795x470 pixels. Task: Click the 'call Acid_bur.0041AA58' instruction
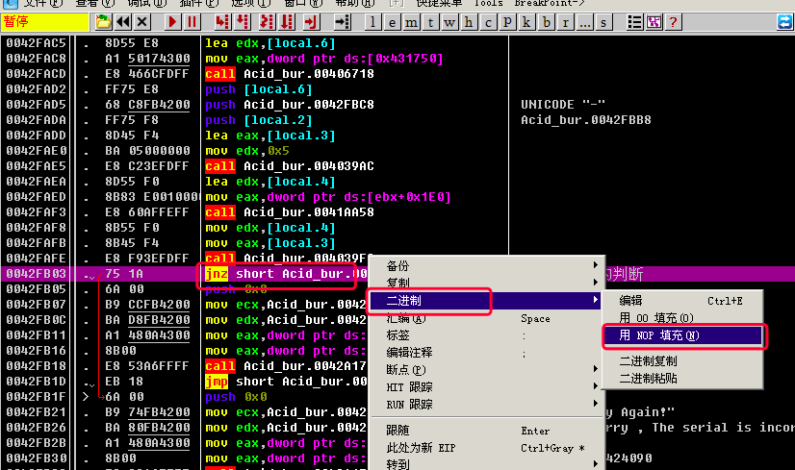(290, 212)
